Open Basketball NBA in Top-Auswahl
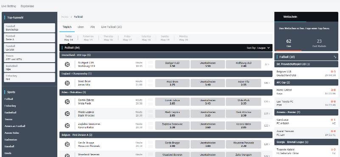The height and width of the screenshot is (157, 340). 29,68
